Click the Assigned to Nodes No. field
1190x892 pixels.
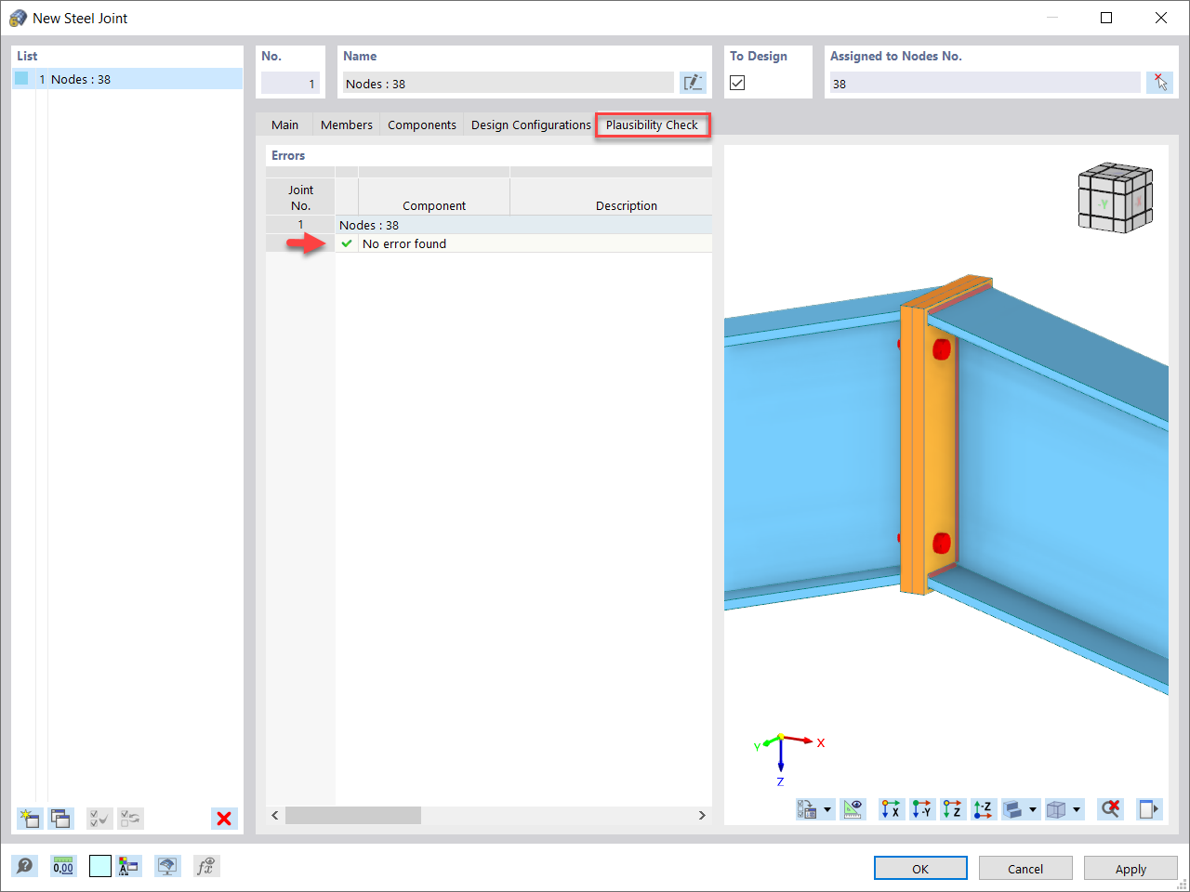tap(985, 83)
